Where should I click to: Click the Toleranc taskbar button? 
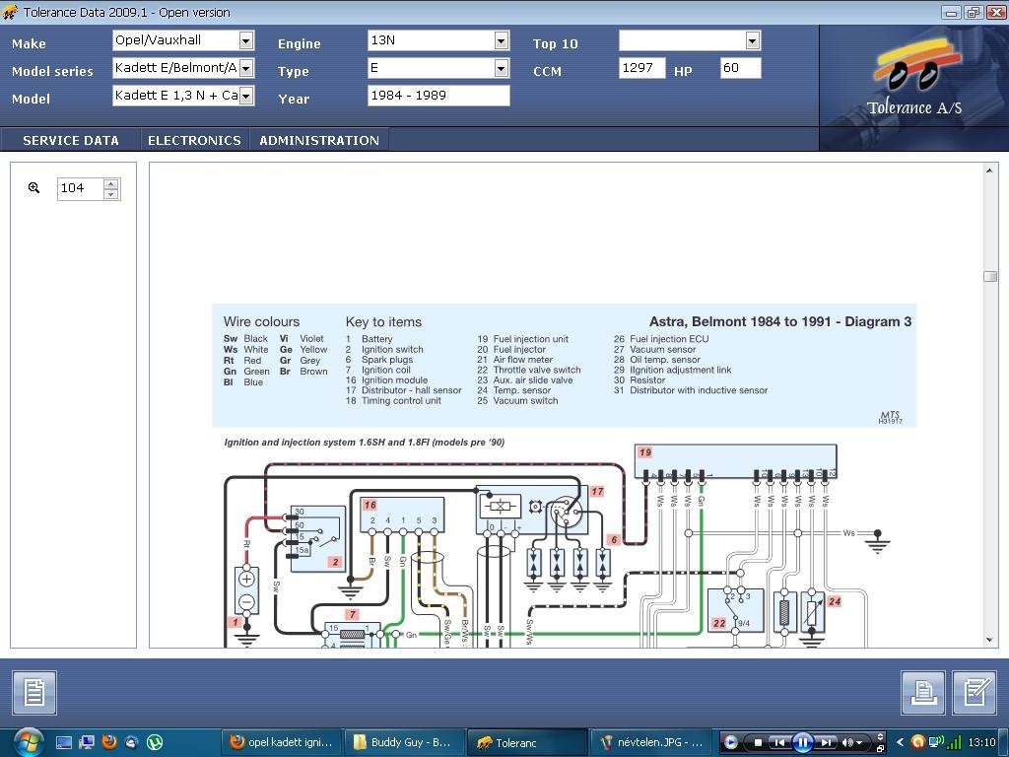pos(526,742)
